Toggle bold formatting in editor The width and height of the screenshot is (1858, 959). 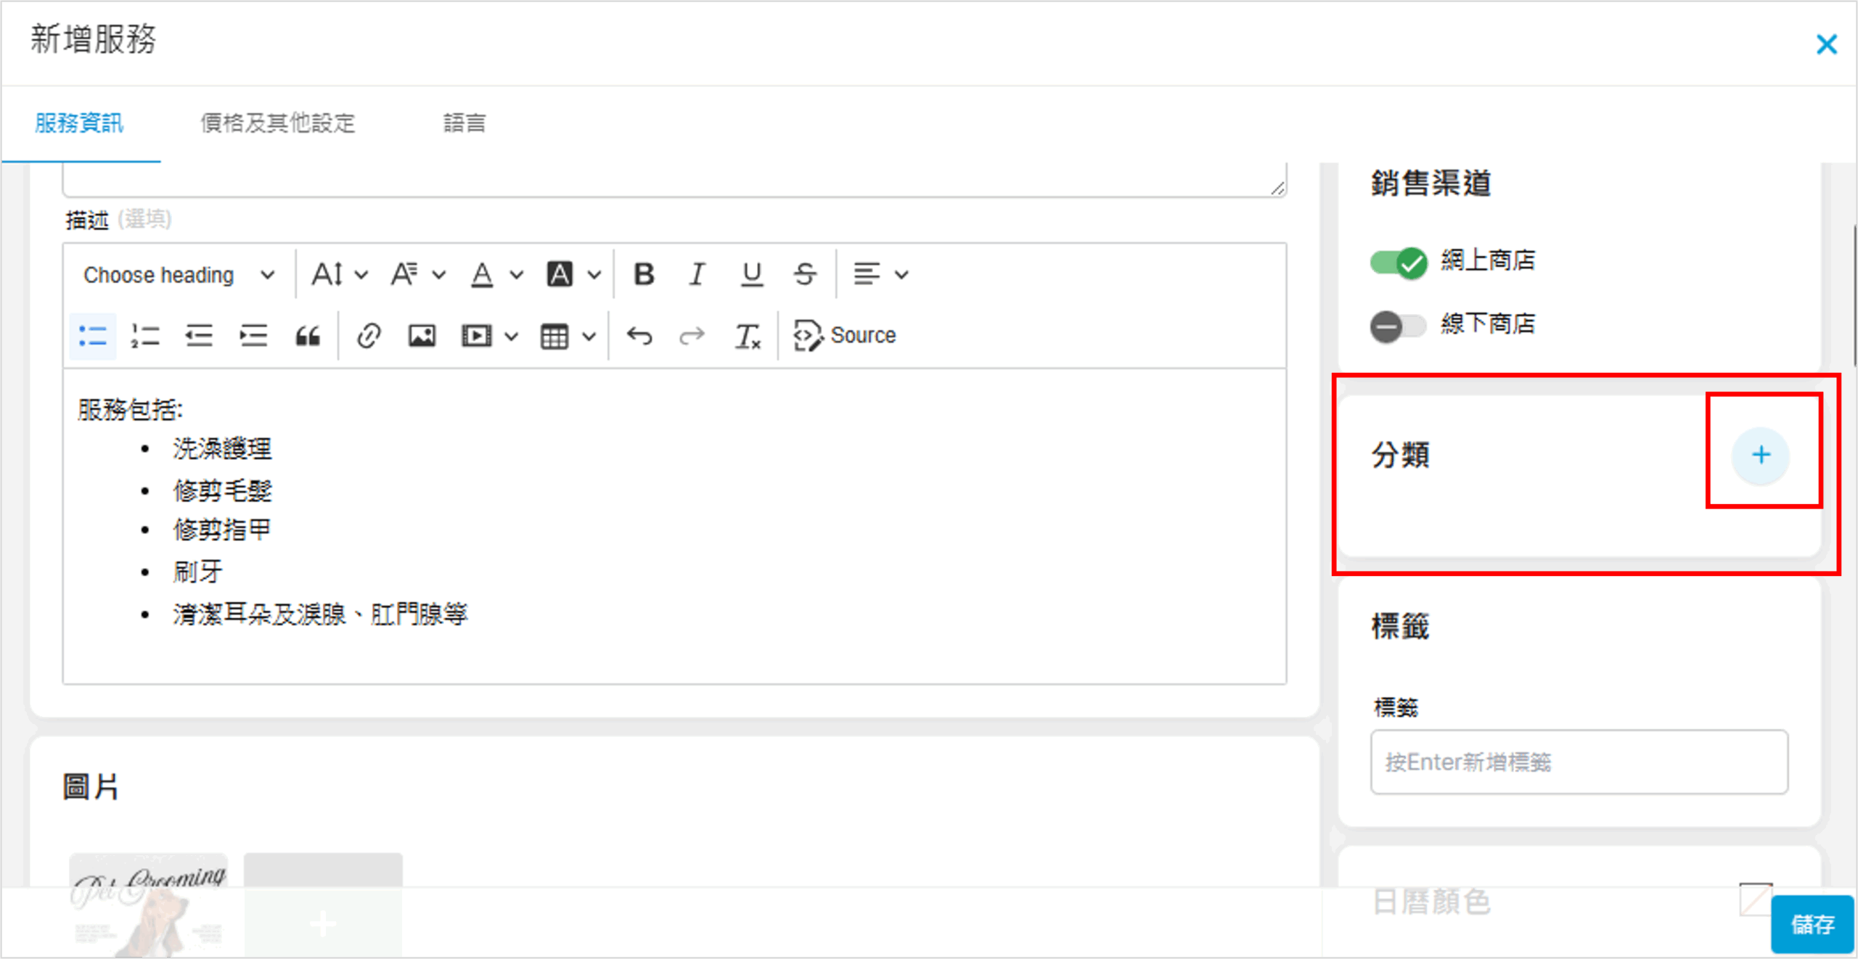[x=644, y=274]
